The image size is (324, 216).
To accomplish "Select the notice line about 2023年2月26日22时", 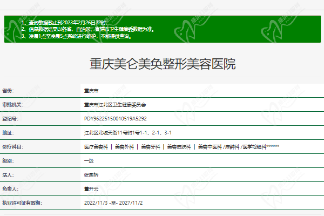I will coord(64,23).
